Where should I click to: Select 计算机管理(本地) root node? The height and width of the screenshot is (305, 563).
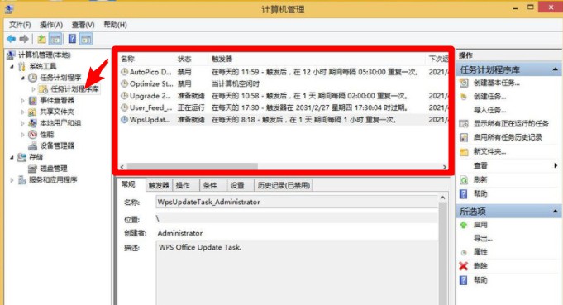(44, 55)
